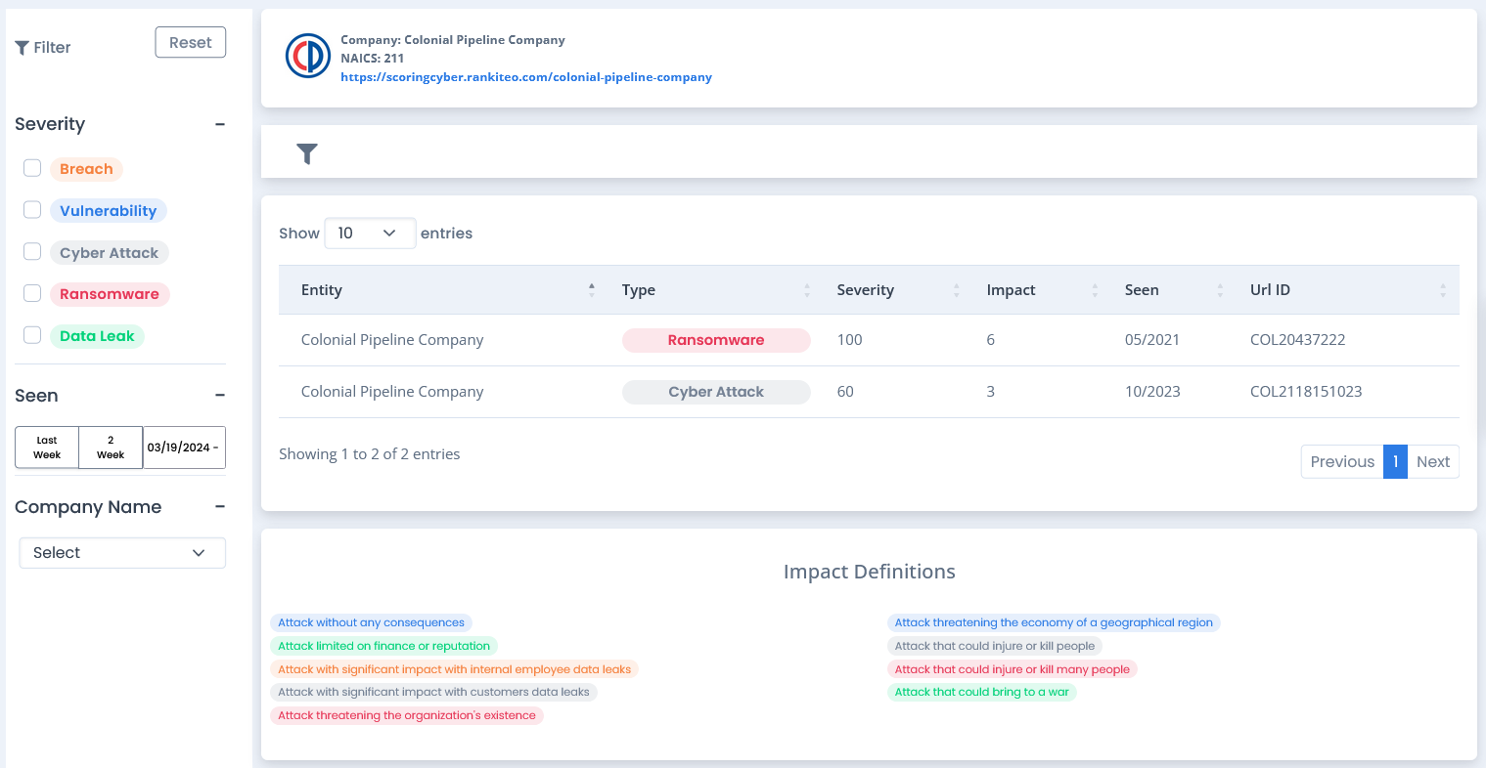Sort table by Impact column arrows
The image size is (1486, 768).
1094,290
